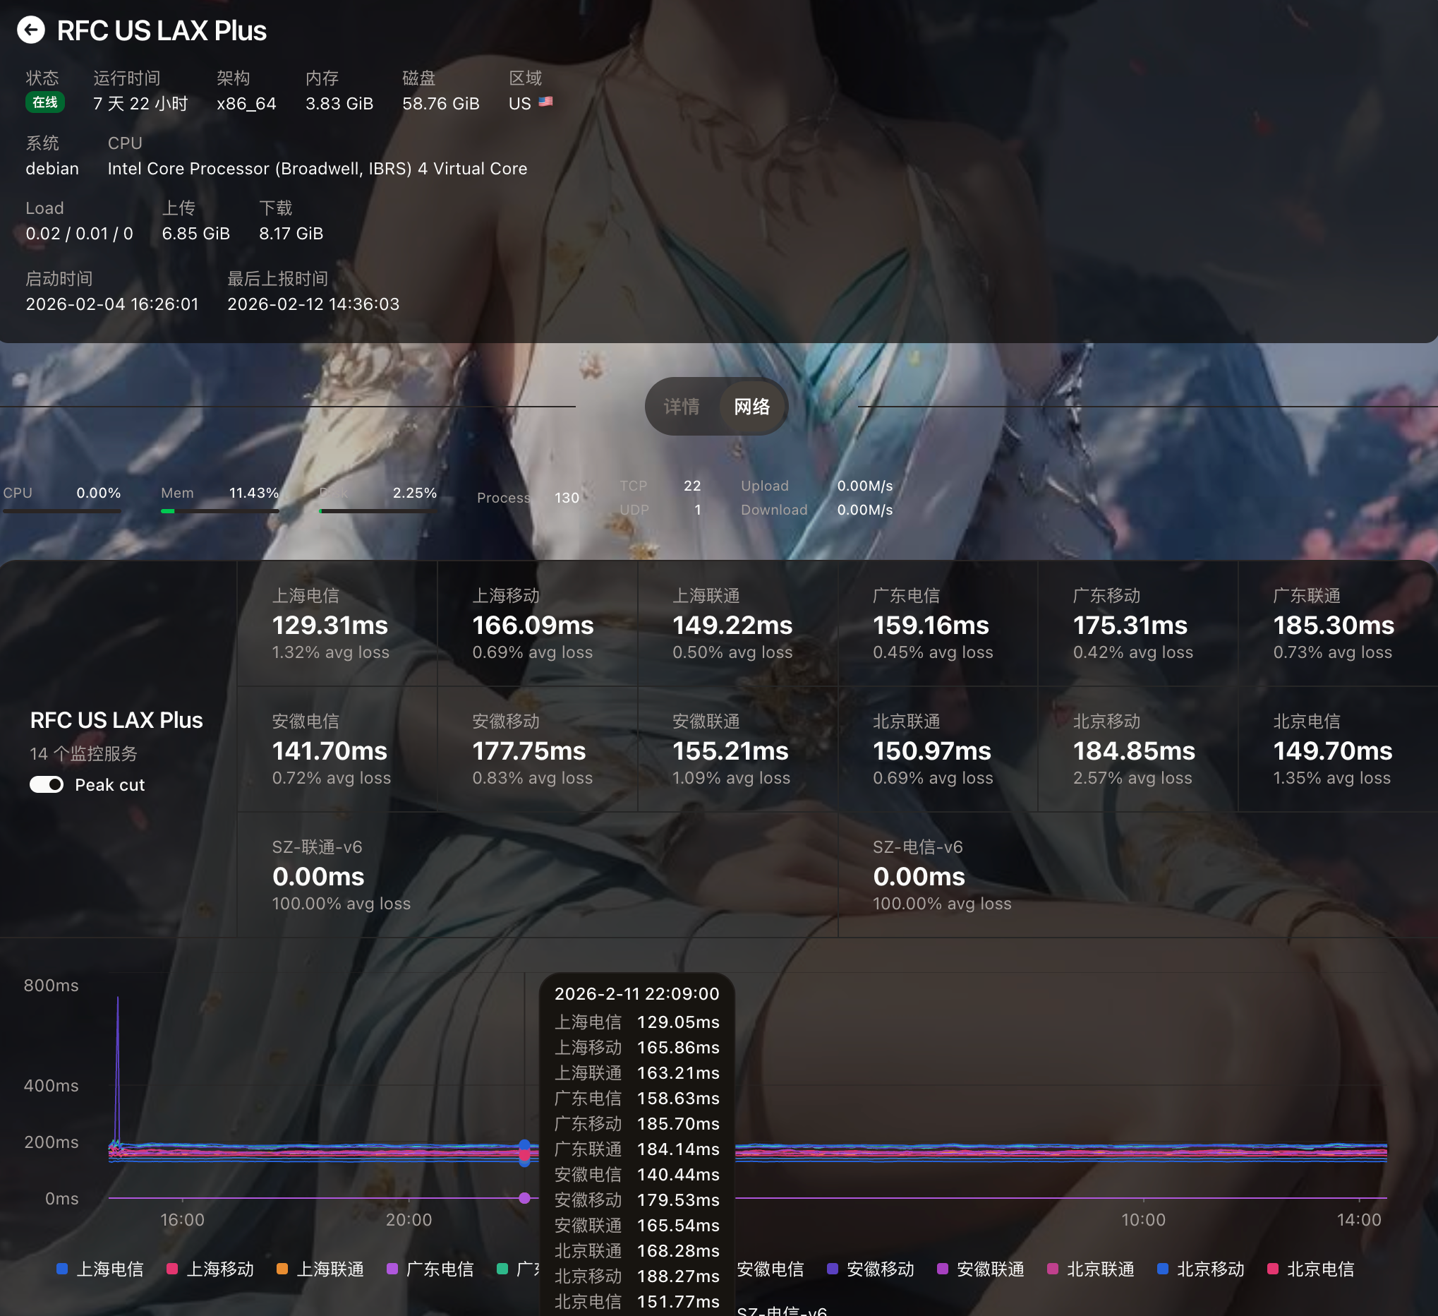Click the 安徽联通 purple legend marker
This screenshot has height=1316, width=1438.
click(x=942, y=1269)
